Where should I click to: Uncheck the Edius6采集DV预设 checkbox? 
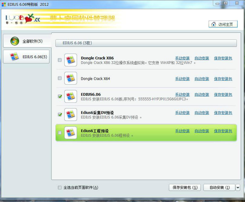coord(60,114)
